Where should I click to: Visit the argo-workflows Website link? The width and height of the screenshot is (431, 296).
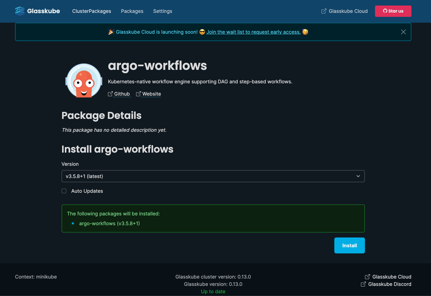pyautogui.click(x=151, y=94)
